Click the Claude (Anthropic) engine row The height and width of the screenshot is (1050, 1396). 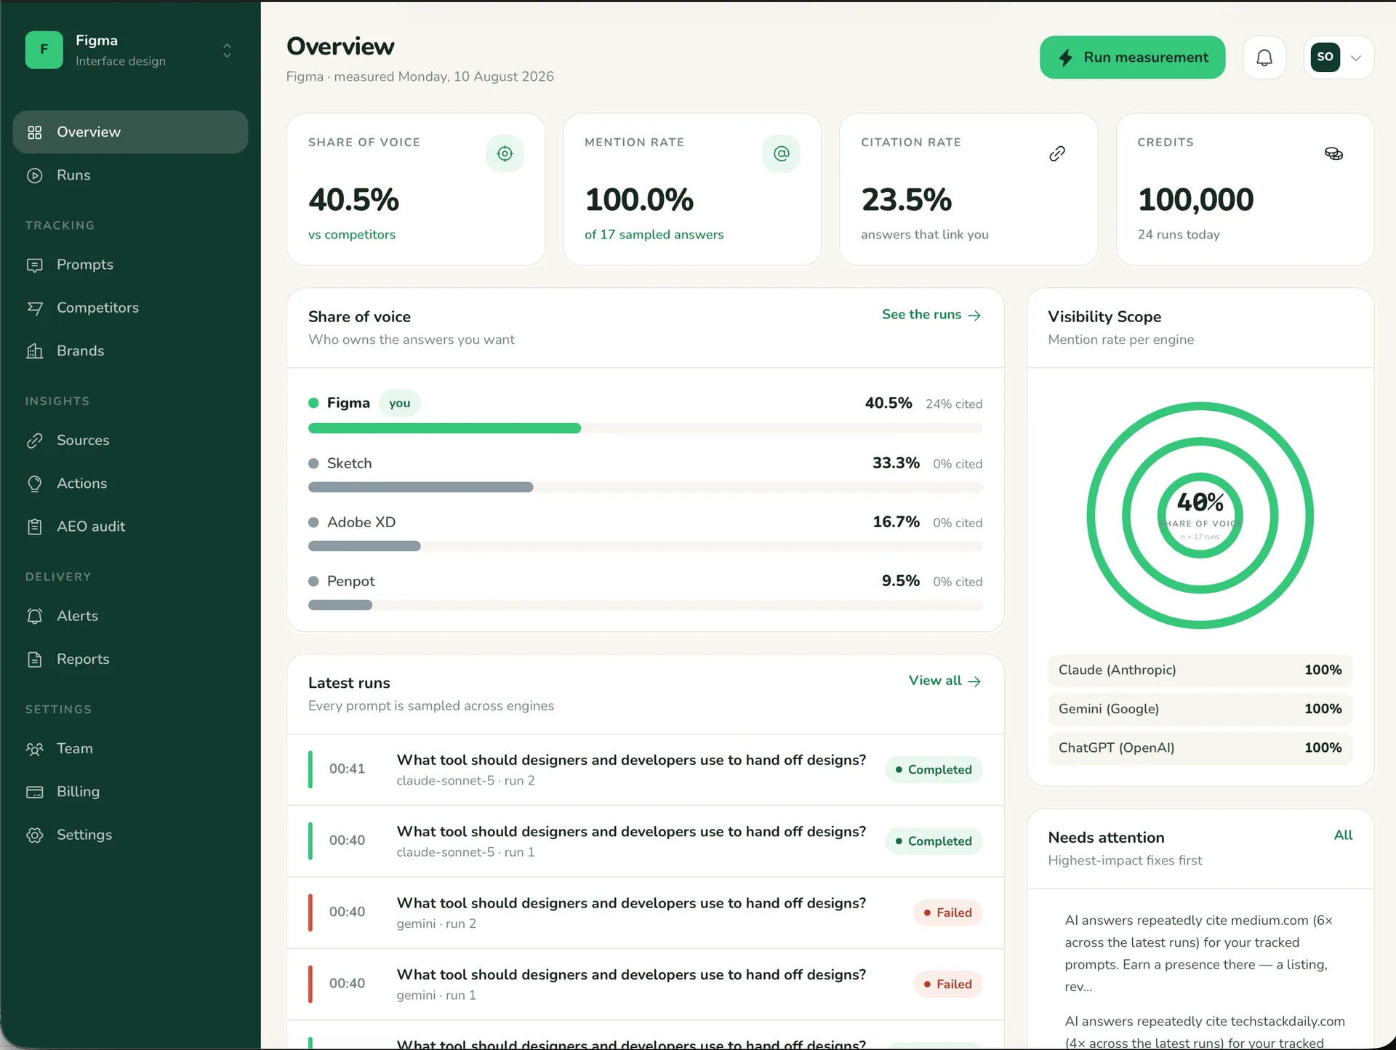[x=1200, y=670]
